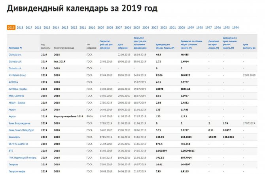
Task: Open year 2009 calendar
Action: pyautogui.click(x=101, y=28)
